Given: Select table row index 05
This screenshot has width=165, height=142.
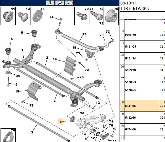Looking at the screenshot, I should [x=122, y=55].
